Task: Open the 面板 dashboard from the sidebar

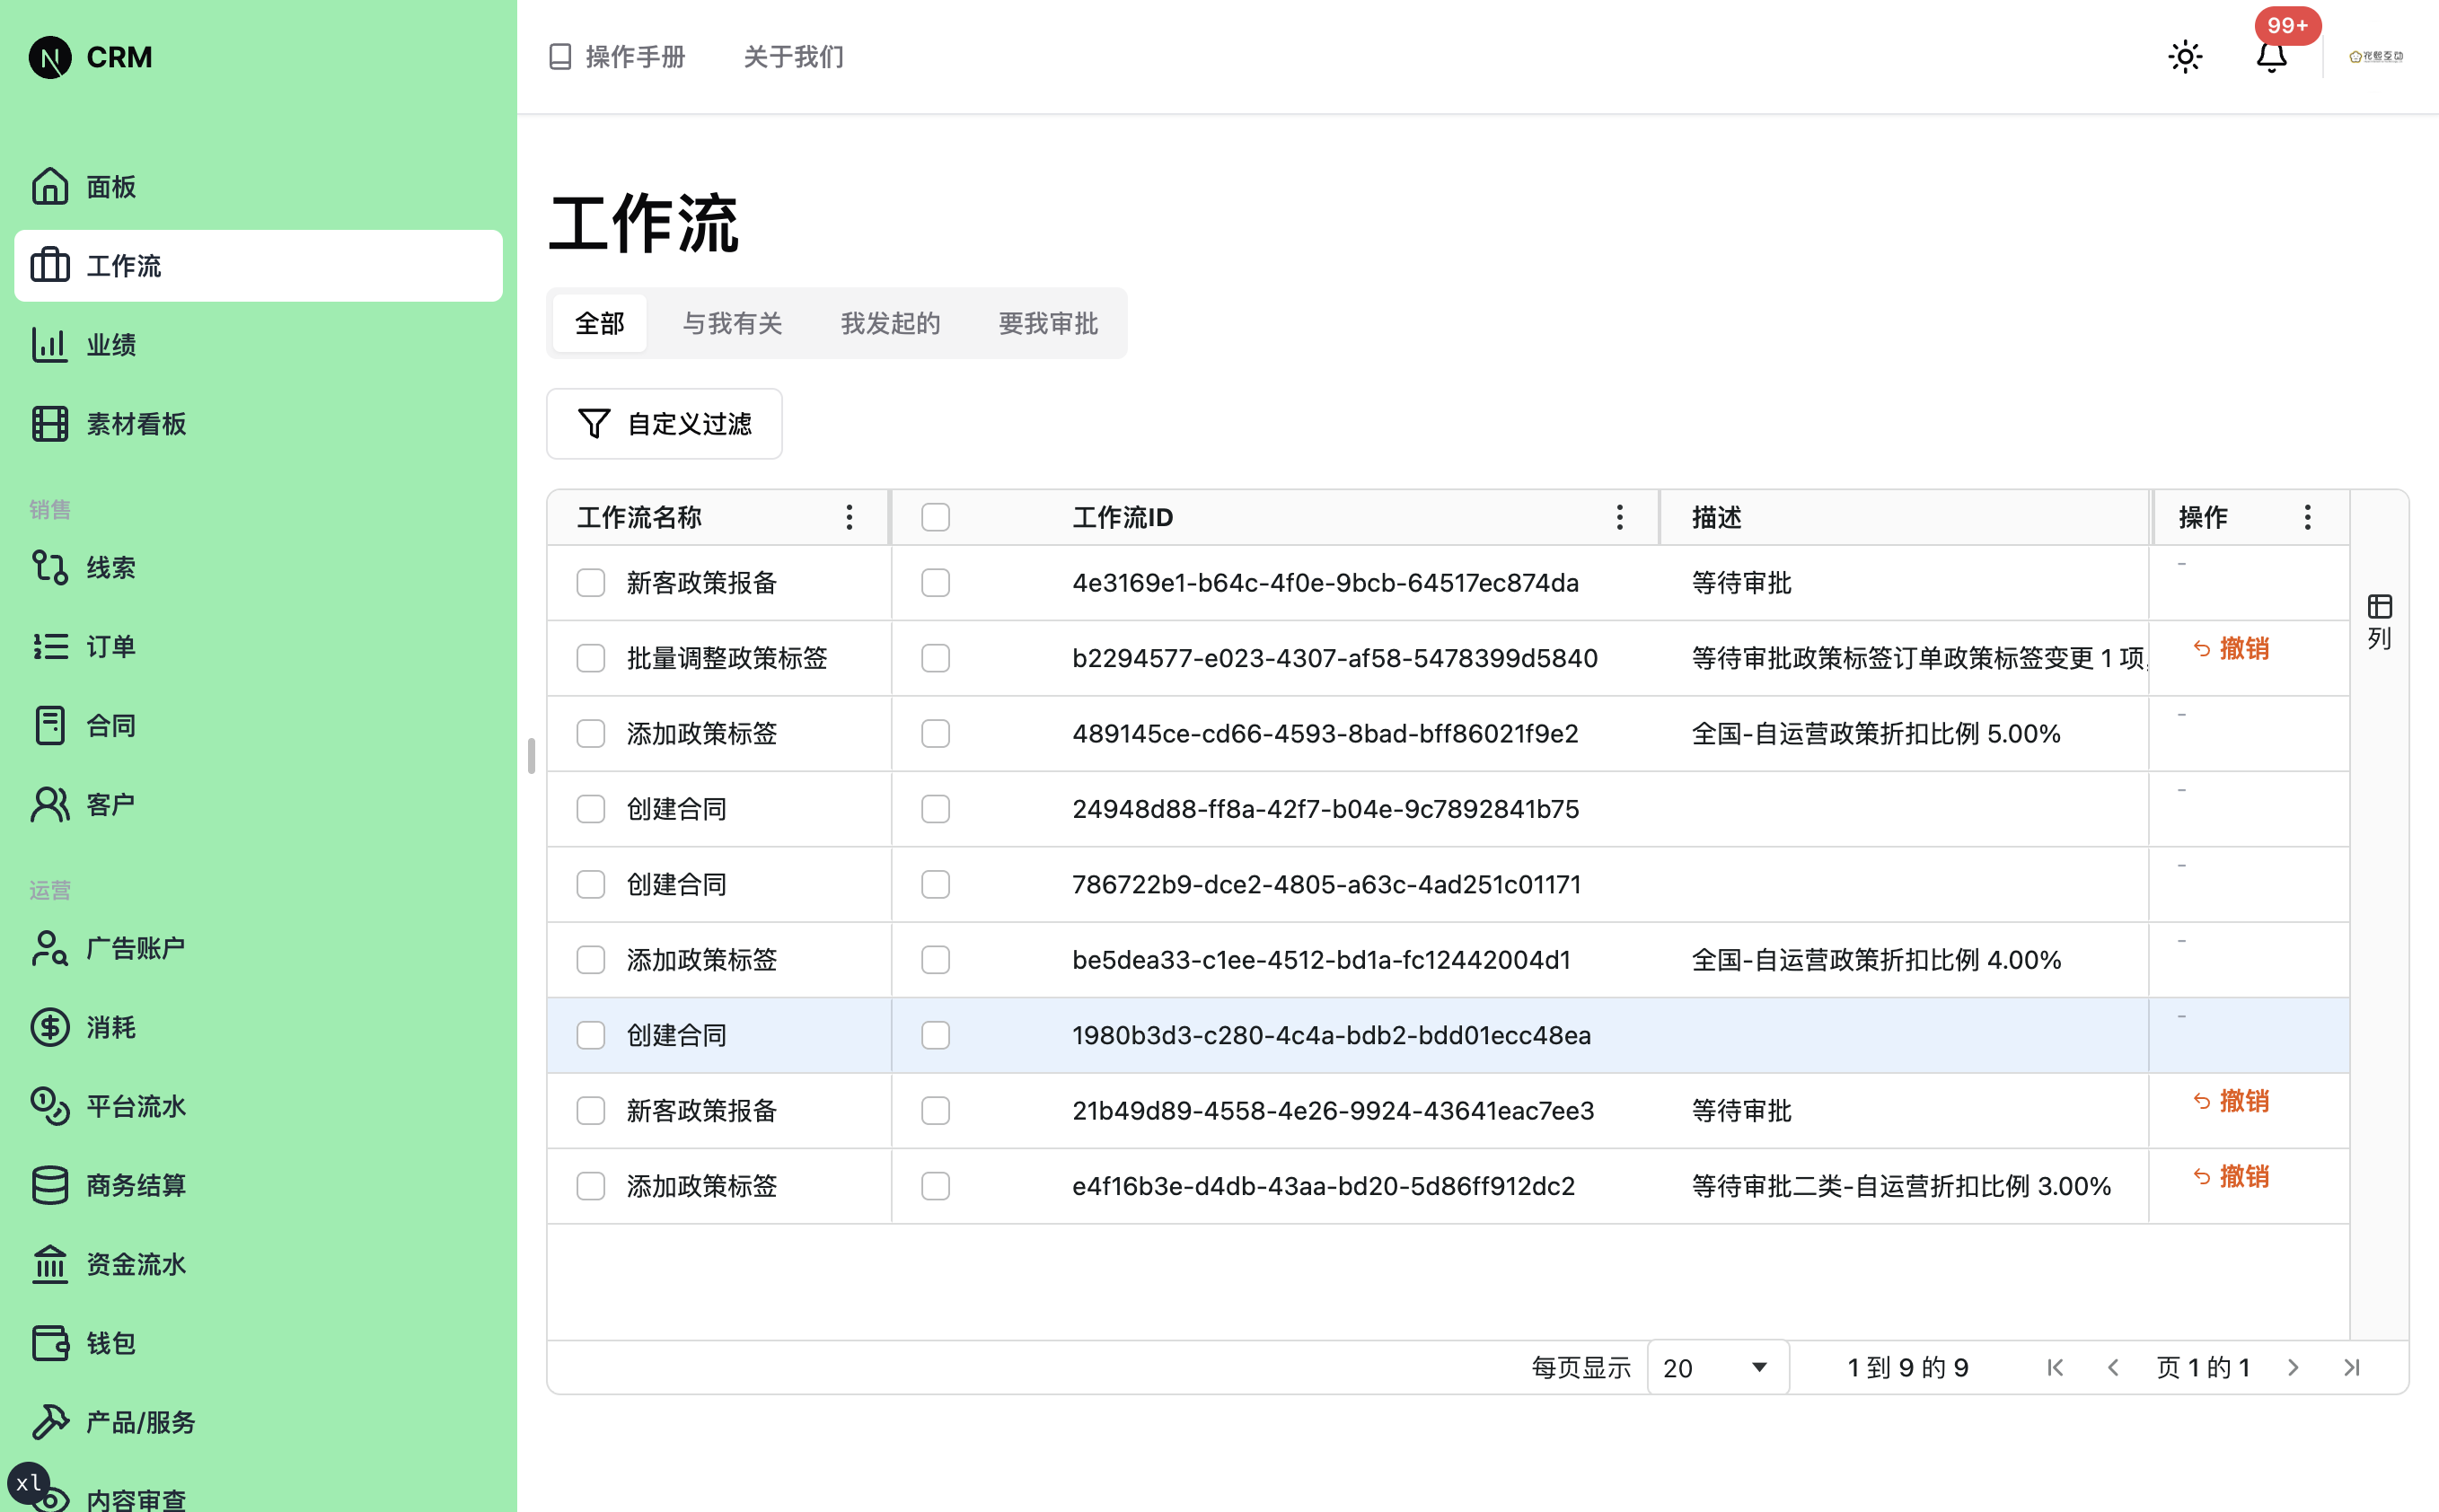Action: [110, 187]
